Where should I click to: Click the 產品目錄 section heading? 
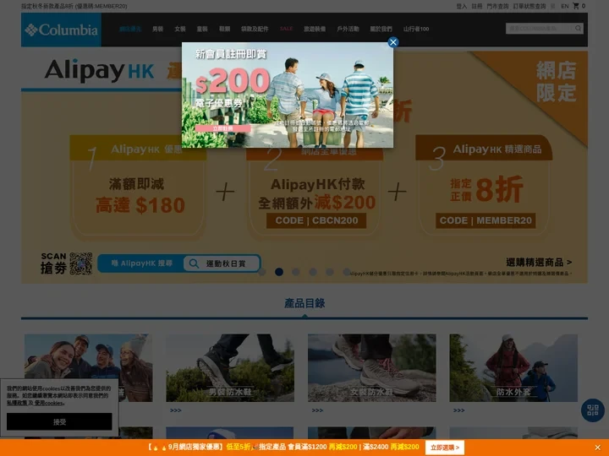pos(304,303)
